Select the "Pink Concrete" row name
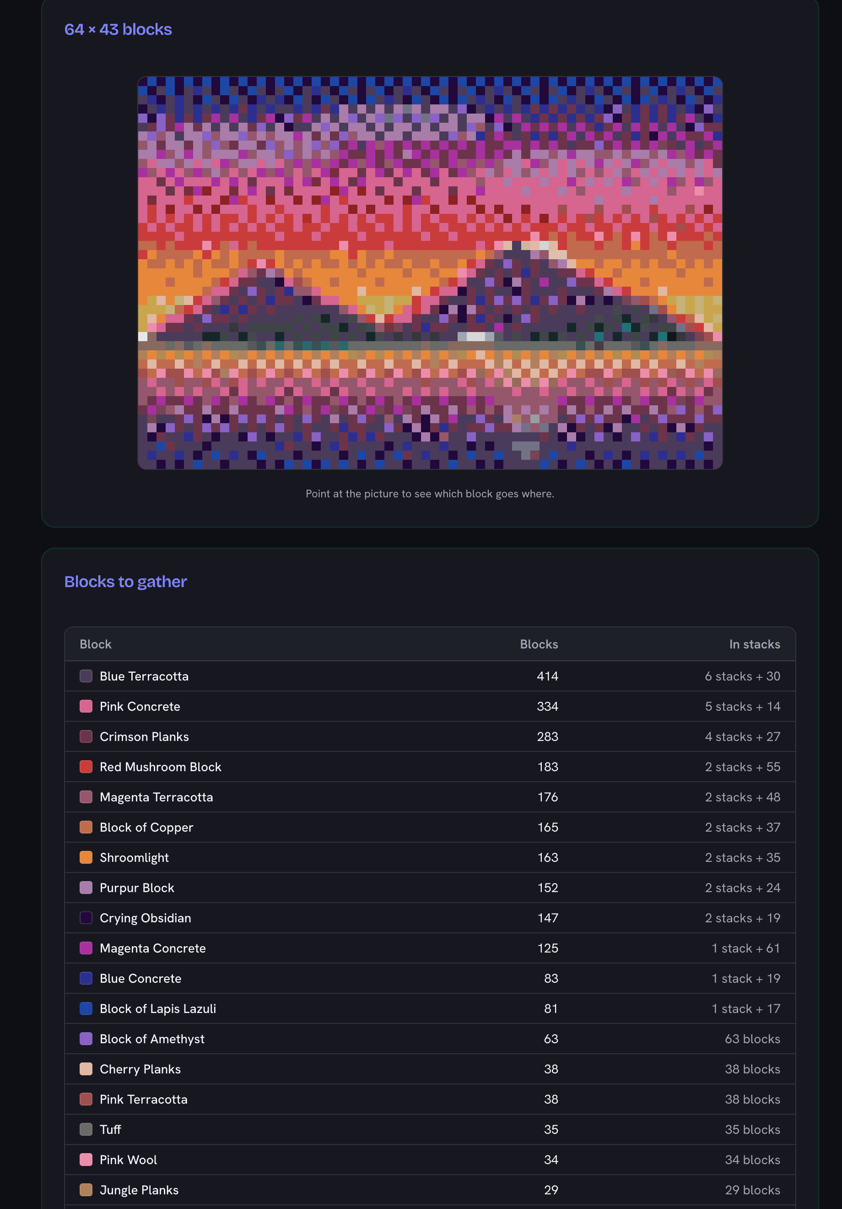Image resolution: width=842 pixels, height=1209 pixels. tap(140, 706)
